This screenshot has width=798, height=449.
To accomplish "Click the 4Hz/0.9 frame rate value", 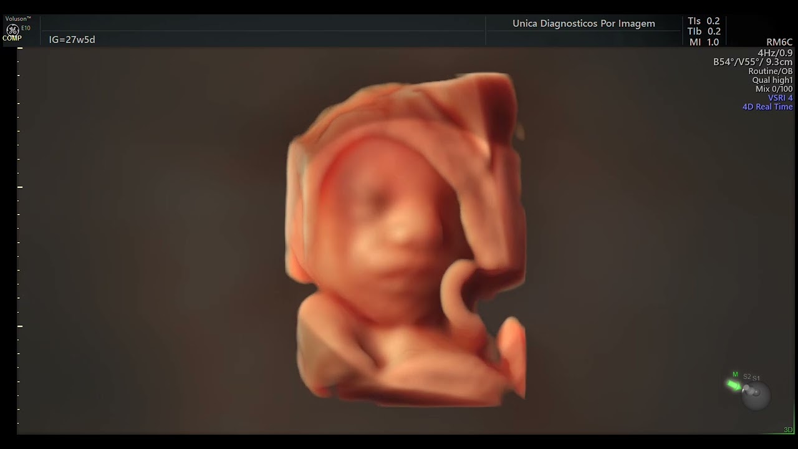I will point(775,53).
